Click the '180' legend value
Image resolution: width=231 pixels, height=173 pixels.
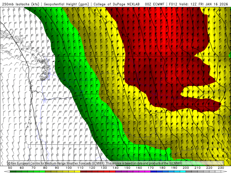click(x=162, y=168)
